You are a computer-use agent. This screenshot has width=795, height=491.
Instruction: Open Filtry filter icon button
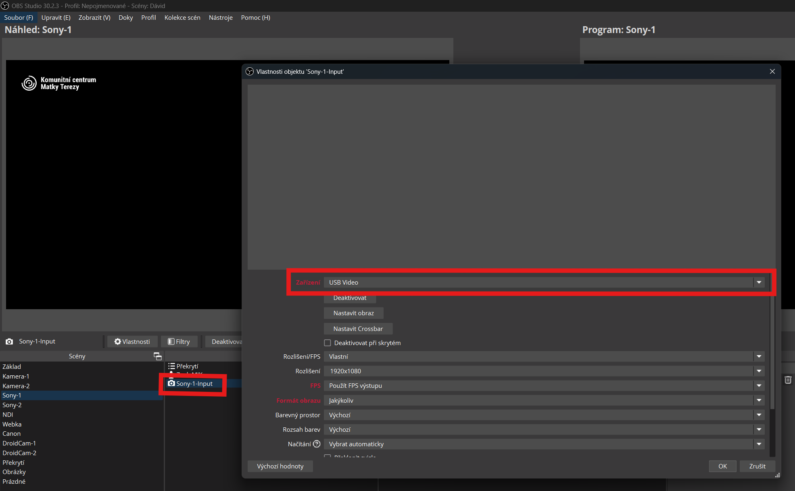coord(179,341)
